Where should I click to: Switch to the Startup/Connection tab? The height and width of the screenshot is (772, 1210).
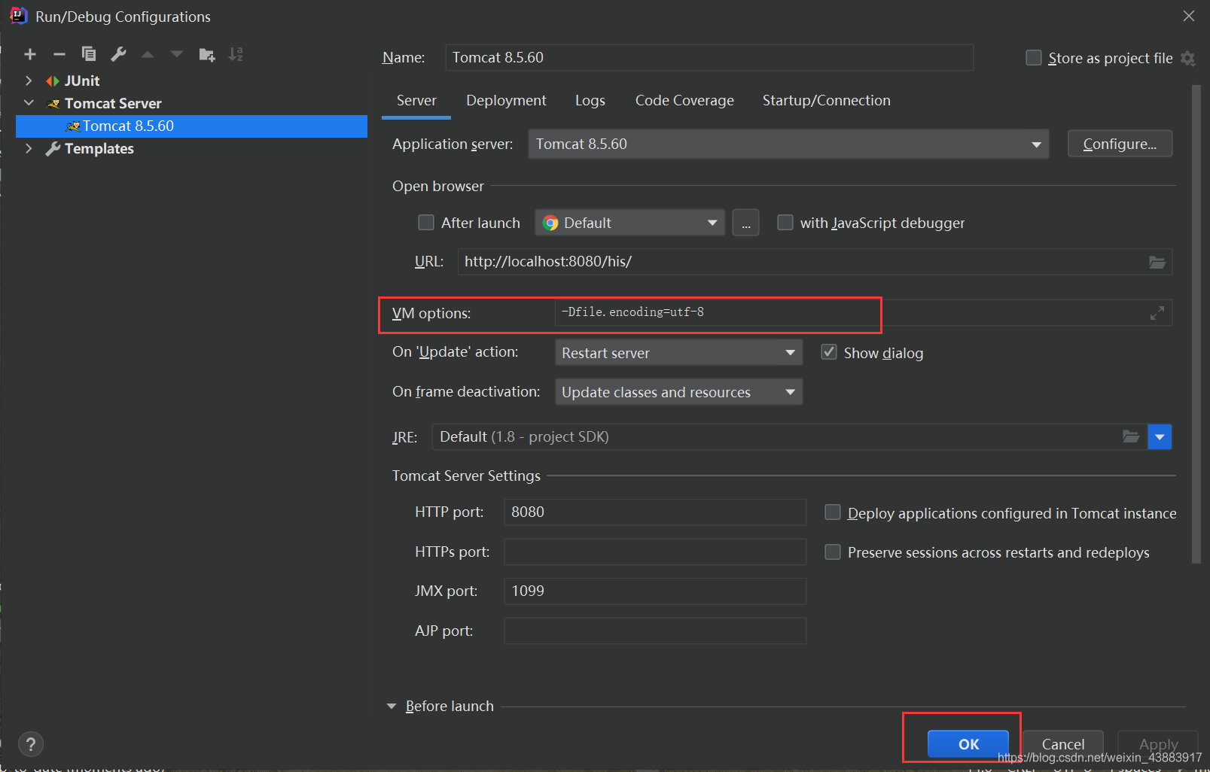(x=826, y=101)
